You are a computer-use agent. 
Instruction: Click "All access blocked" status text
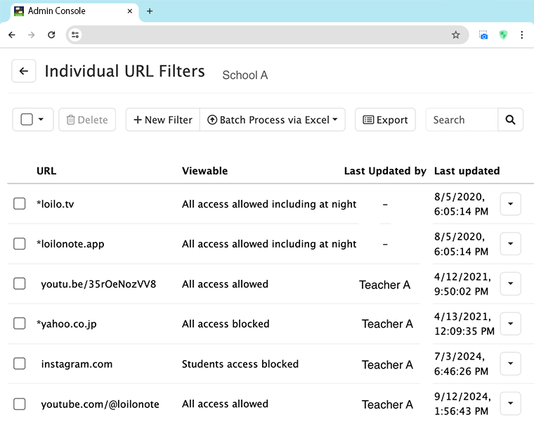(226, 324)
